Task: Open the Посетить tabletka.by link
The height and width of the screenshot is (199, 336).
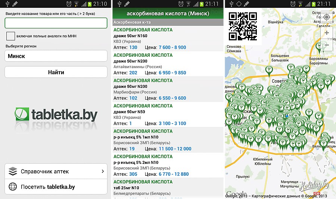Action: click(56, 187)
